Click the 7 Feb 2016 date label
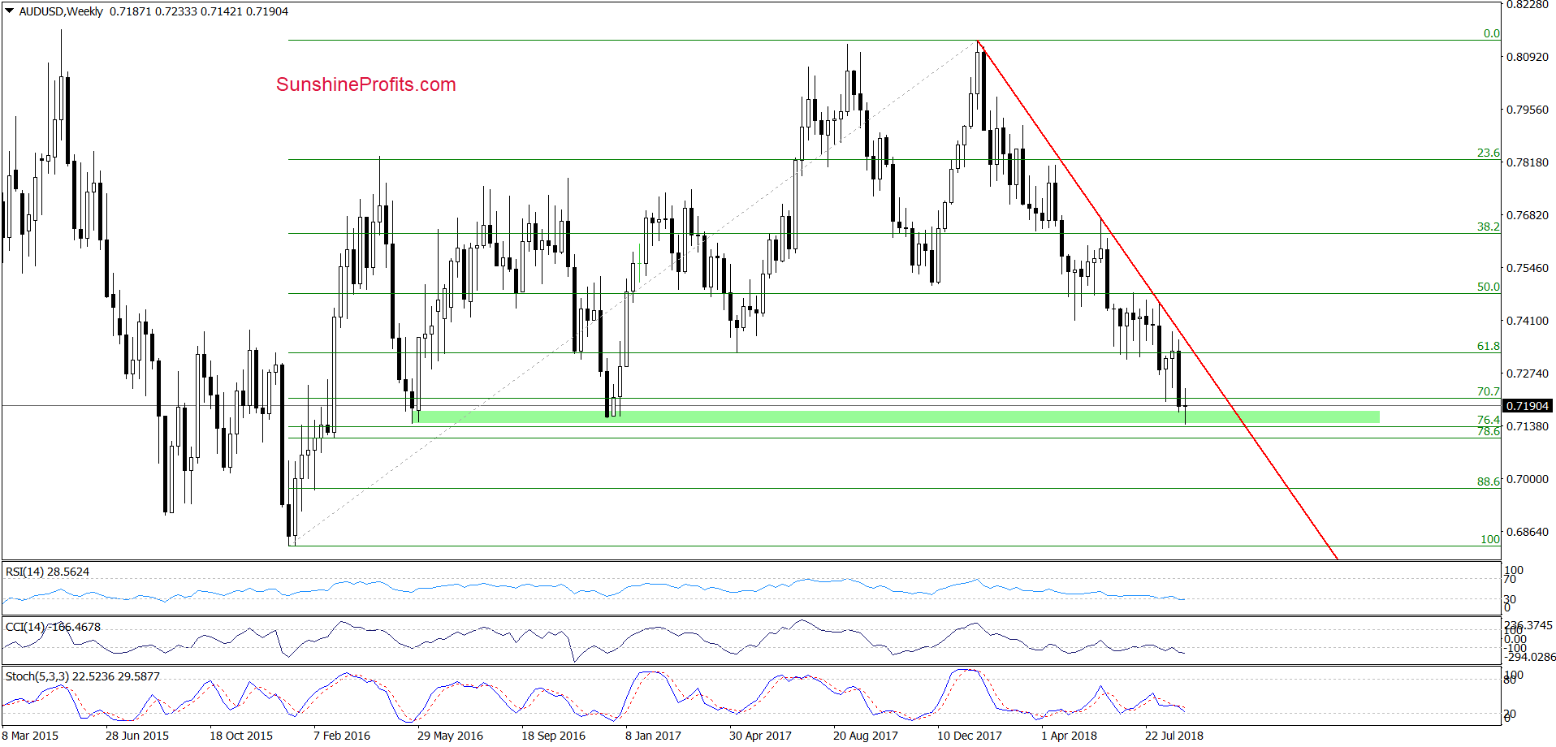Image resolution: width=1556 pixels, height=747 pixels. pos(342,736)
